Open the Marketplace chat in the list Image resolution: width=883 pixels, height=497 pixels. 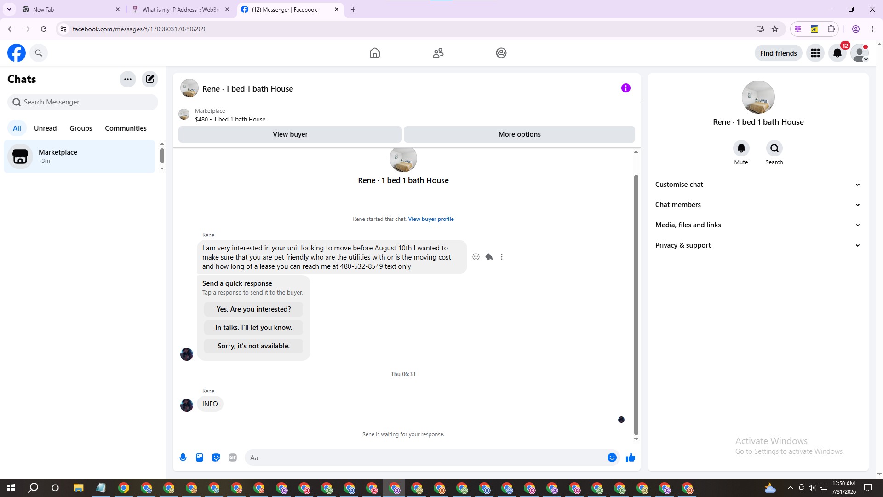80,156
